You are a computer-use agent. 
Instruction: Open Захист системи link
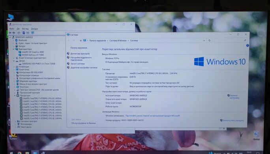(77, 64)
